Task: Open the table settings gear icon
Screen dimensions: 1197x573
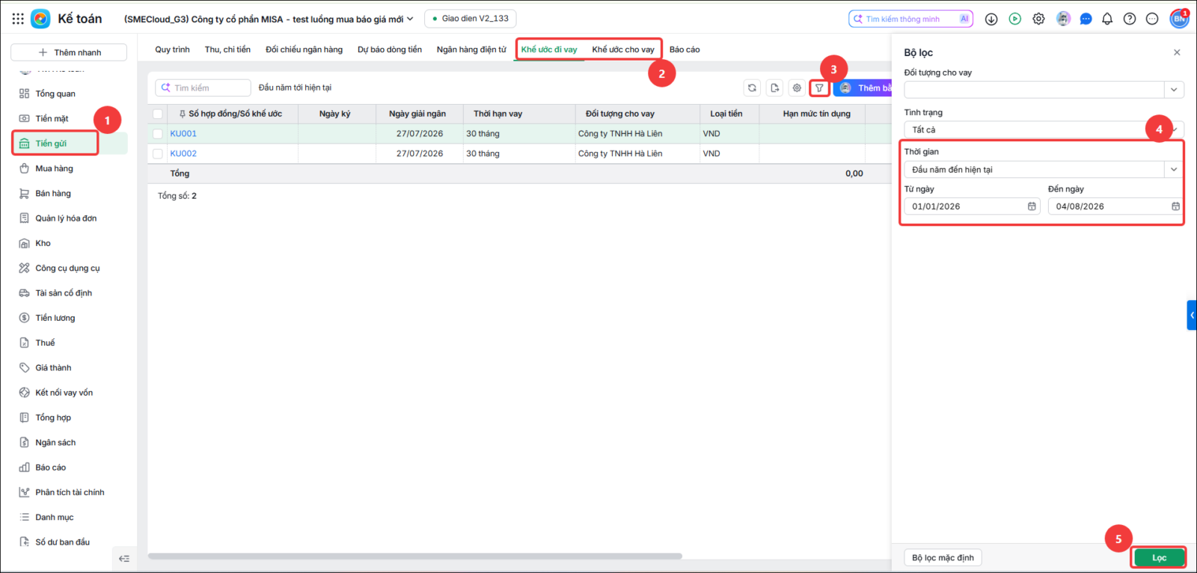Action: point(797,88)
